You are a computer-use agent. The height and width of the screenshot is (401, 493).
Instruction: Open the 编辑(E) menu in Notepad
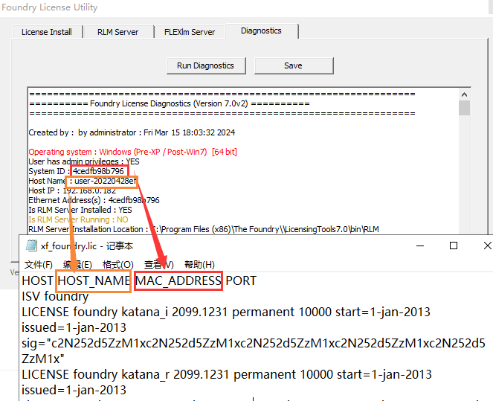[x=77, y=265]
